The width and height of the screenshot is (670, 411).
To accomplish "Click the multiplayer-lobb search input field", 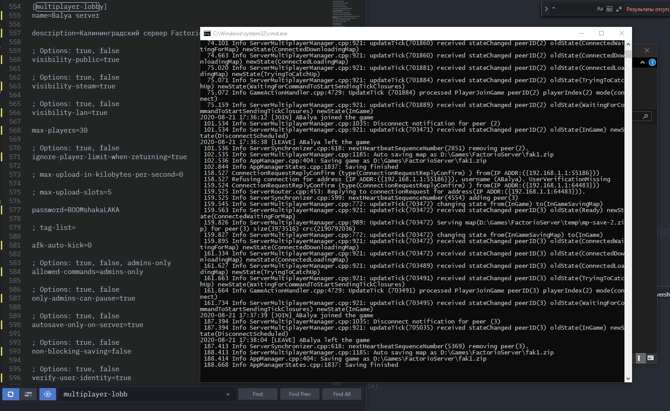I will click(141, 394).
